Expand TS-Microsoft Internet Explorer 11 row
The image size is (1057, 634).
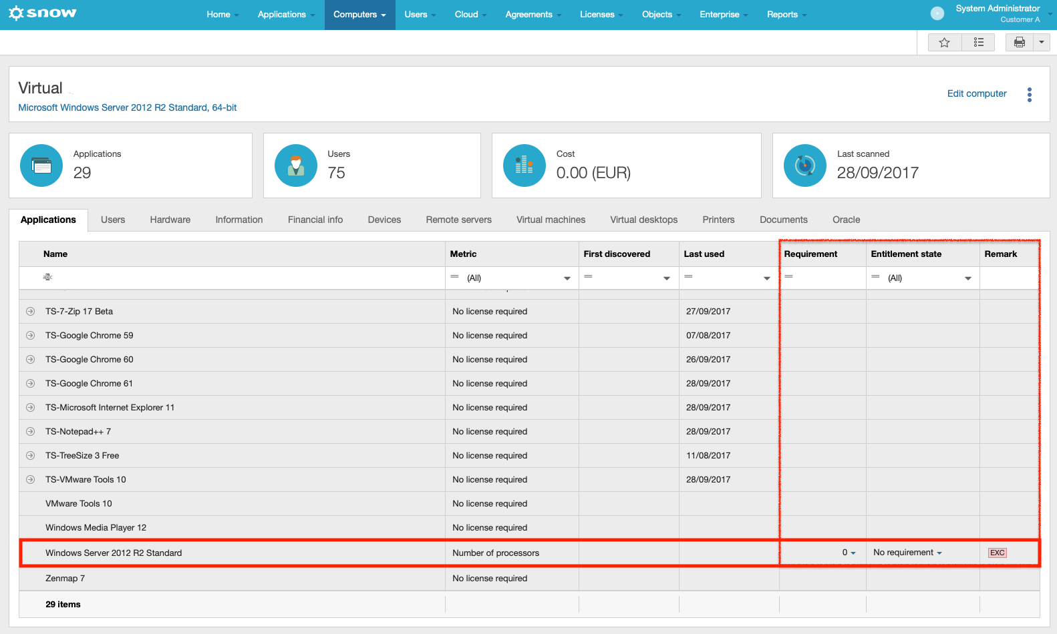click(x=30, y=408)
